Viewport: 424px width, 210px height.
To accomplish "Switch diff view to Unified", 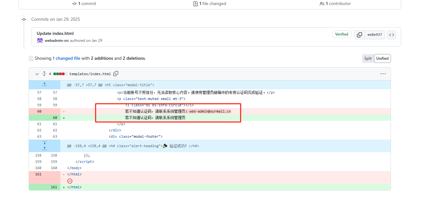I will [x=382, y=58].
